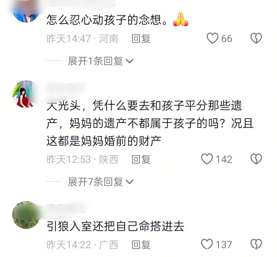Image resolution: width=277 pixels, height=257 pixels.
Task: Reply to the 昨天14:47 河南 comment
Action: pos(141,39)
